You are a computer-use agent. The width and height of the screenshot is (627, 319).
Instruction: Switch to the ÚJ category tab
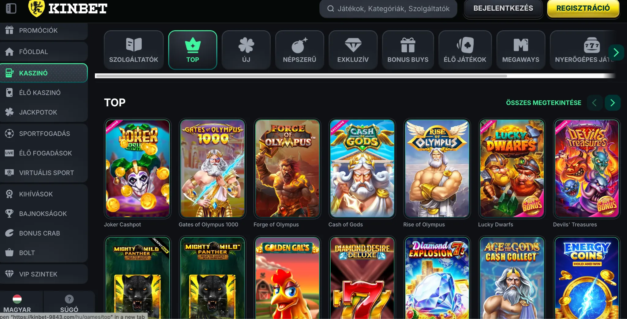point(246,50)
